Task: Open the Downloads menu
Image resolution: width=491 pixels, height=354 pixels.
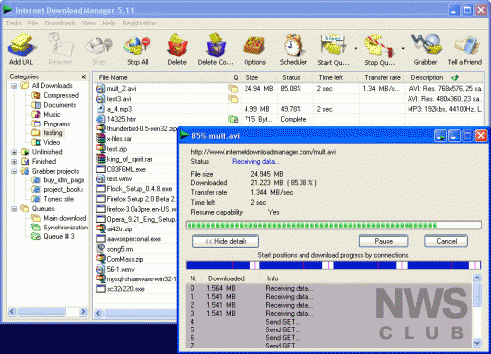Action: pyautogui.click(x=60, y=23)
